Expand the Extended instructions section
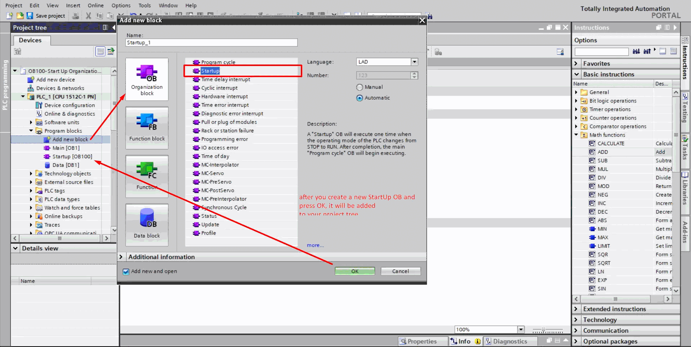The height and width of the screenshot is (347, 691). (576, 309)
